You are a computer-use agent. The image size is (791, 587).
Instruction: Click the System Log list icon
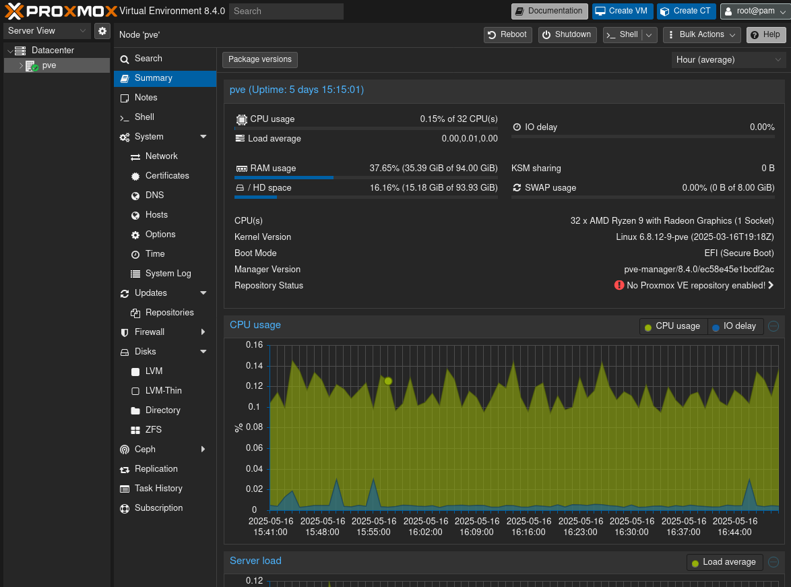tap(135, 274)
